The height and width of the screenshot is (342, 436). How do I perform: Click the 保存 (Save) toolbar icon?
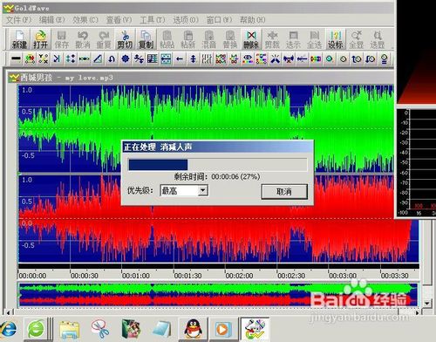(x=61, y=39)
